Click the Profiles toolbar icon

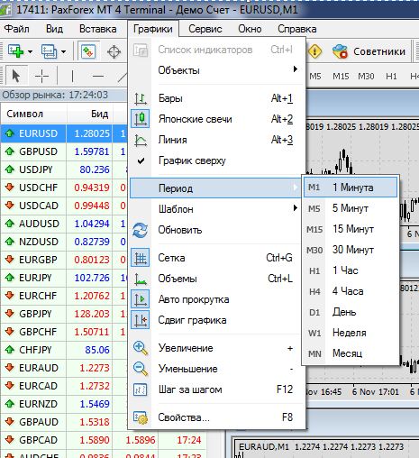[49, 51]
